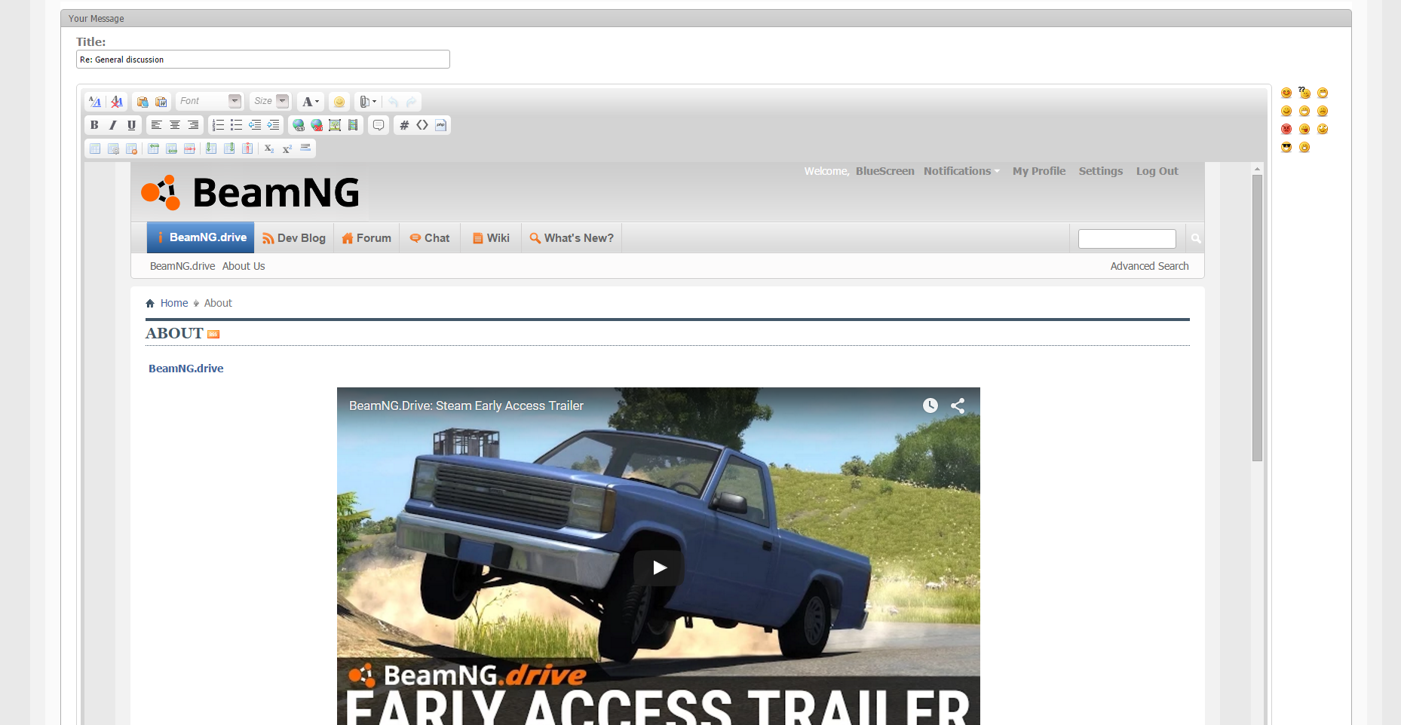Image resolution: width=1401 pixels, height=725 pixels.
Task: Wrap selection in HTML tags icon
Action: pyautogui.click(x=422, y=125)
